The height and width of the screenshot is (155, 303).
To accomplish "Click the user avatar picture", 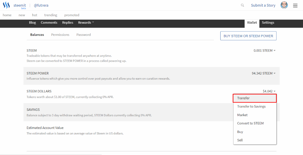I will (284, 5).
